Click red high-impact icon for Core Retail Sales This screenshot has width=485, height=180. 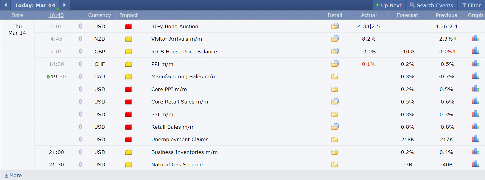pos(128,102)
